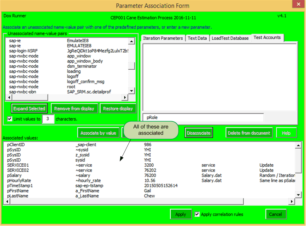Click the Test Accounts tab

click(267, 38)
